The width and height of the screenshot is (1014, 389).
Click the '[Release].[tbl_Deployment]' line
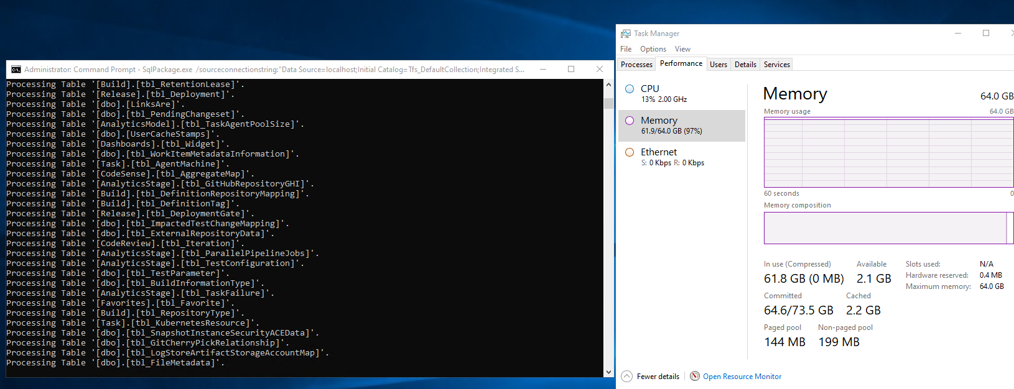click(120, 94)
